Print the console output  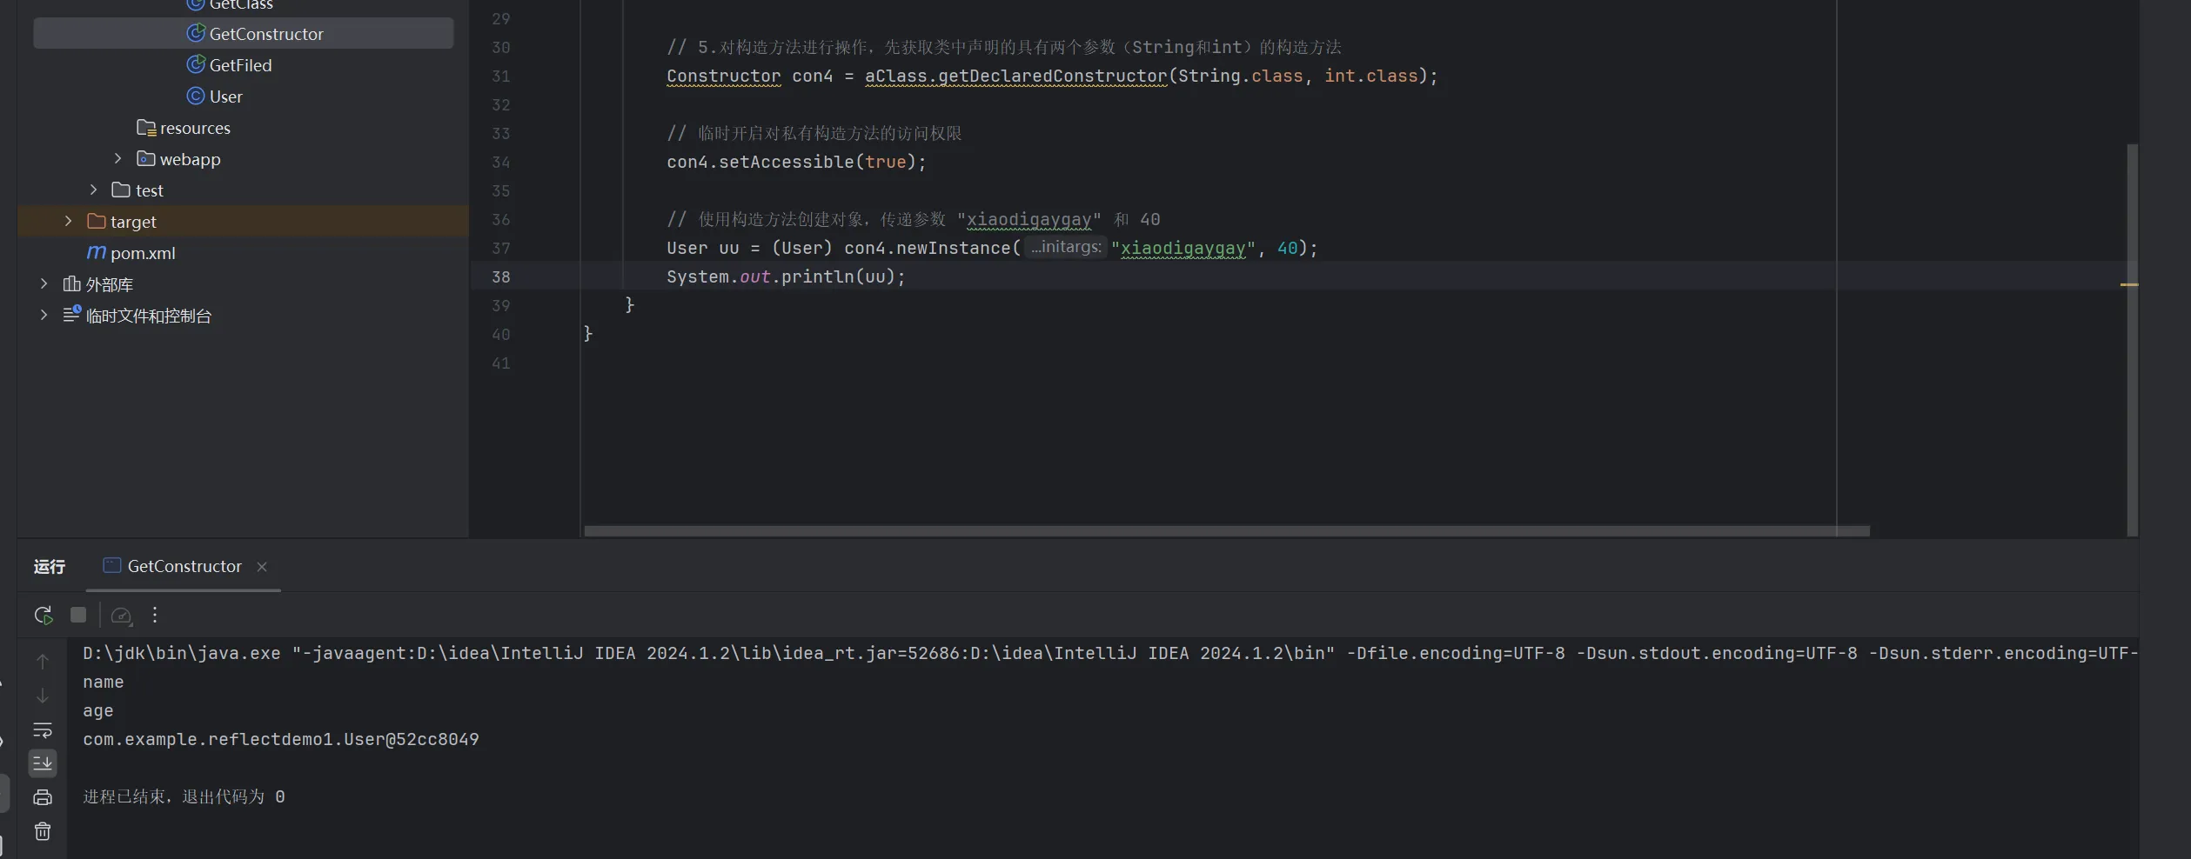[x=43, y=797]
